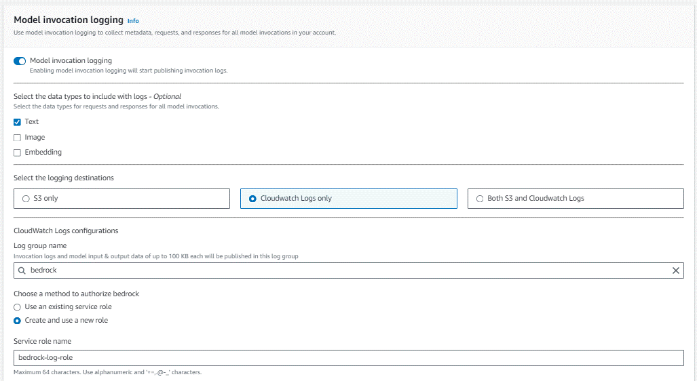Click the Model invocation logging page heading
This screenshot has width=697, height=381.
coord(69,20)
